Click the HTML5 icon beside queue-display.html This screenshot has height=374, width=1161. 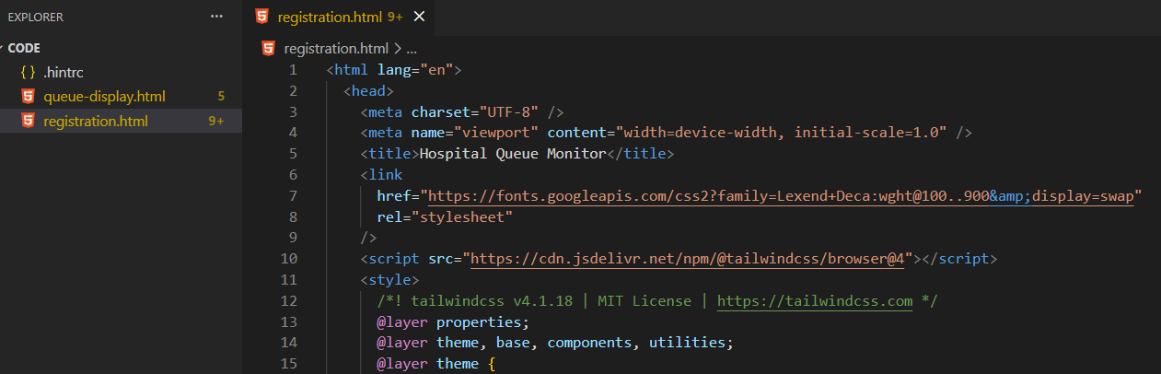pos(28,97)
